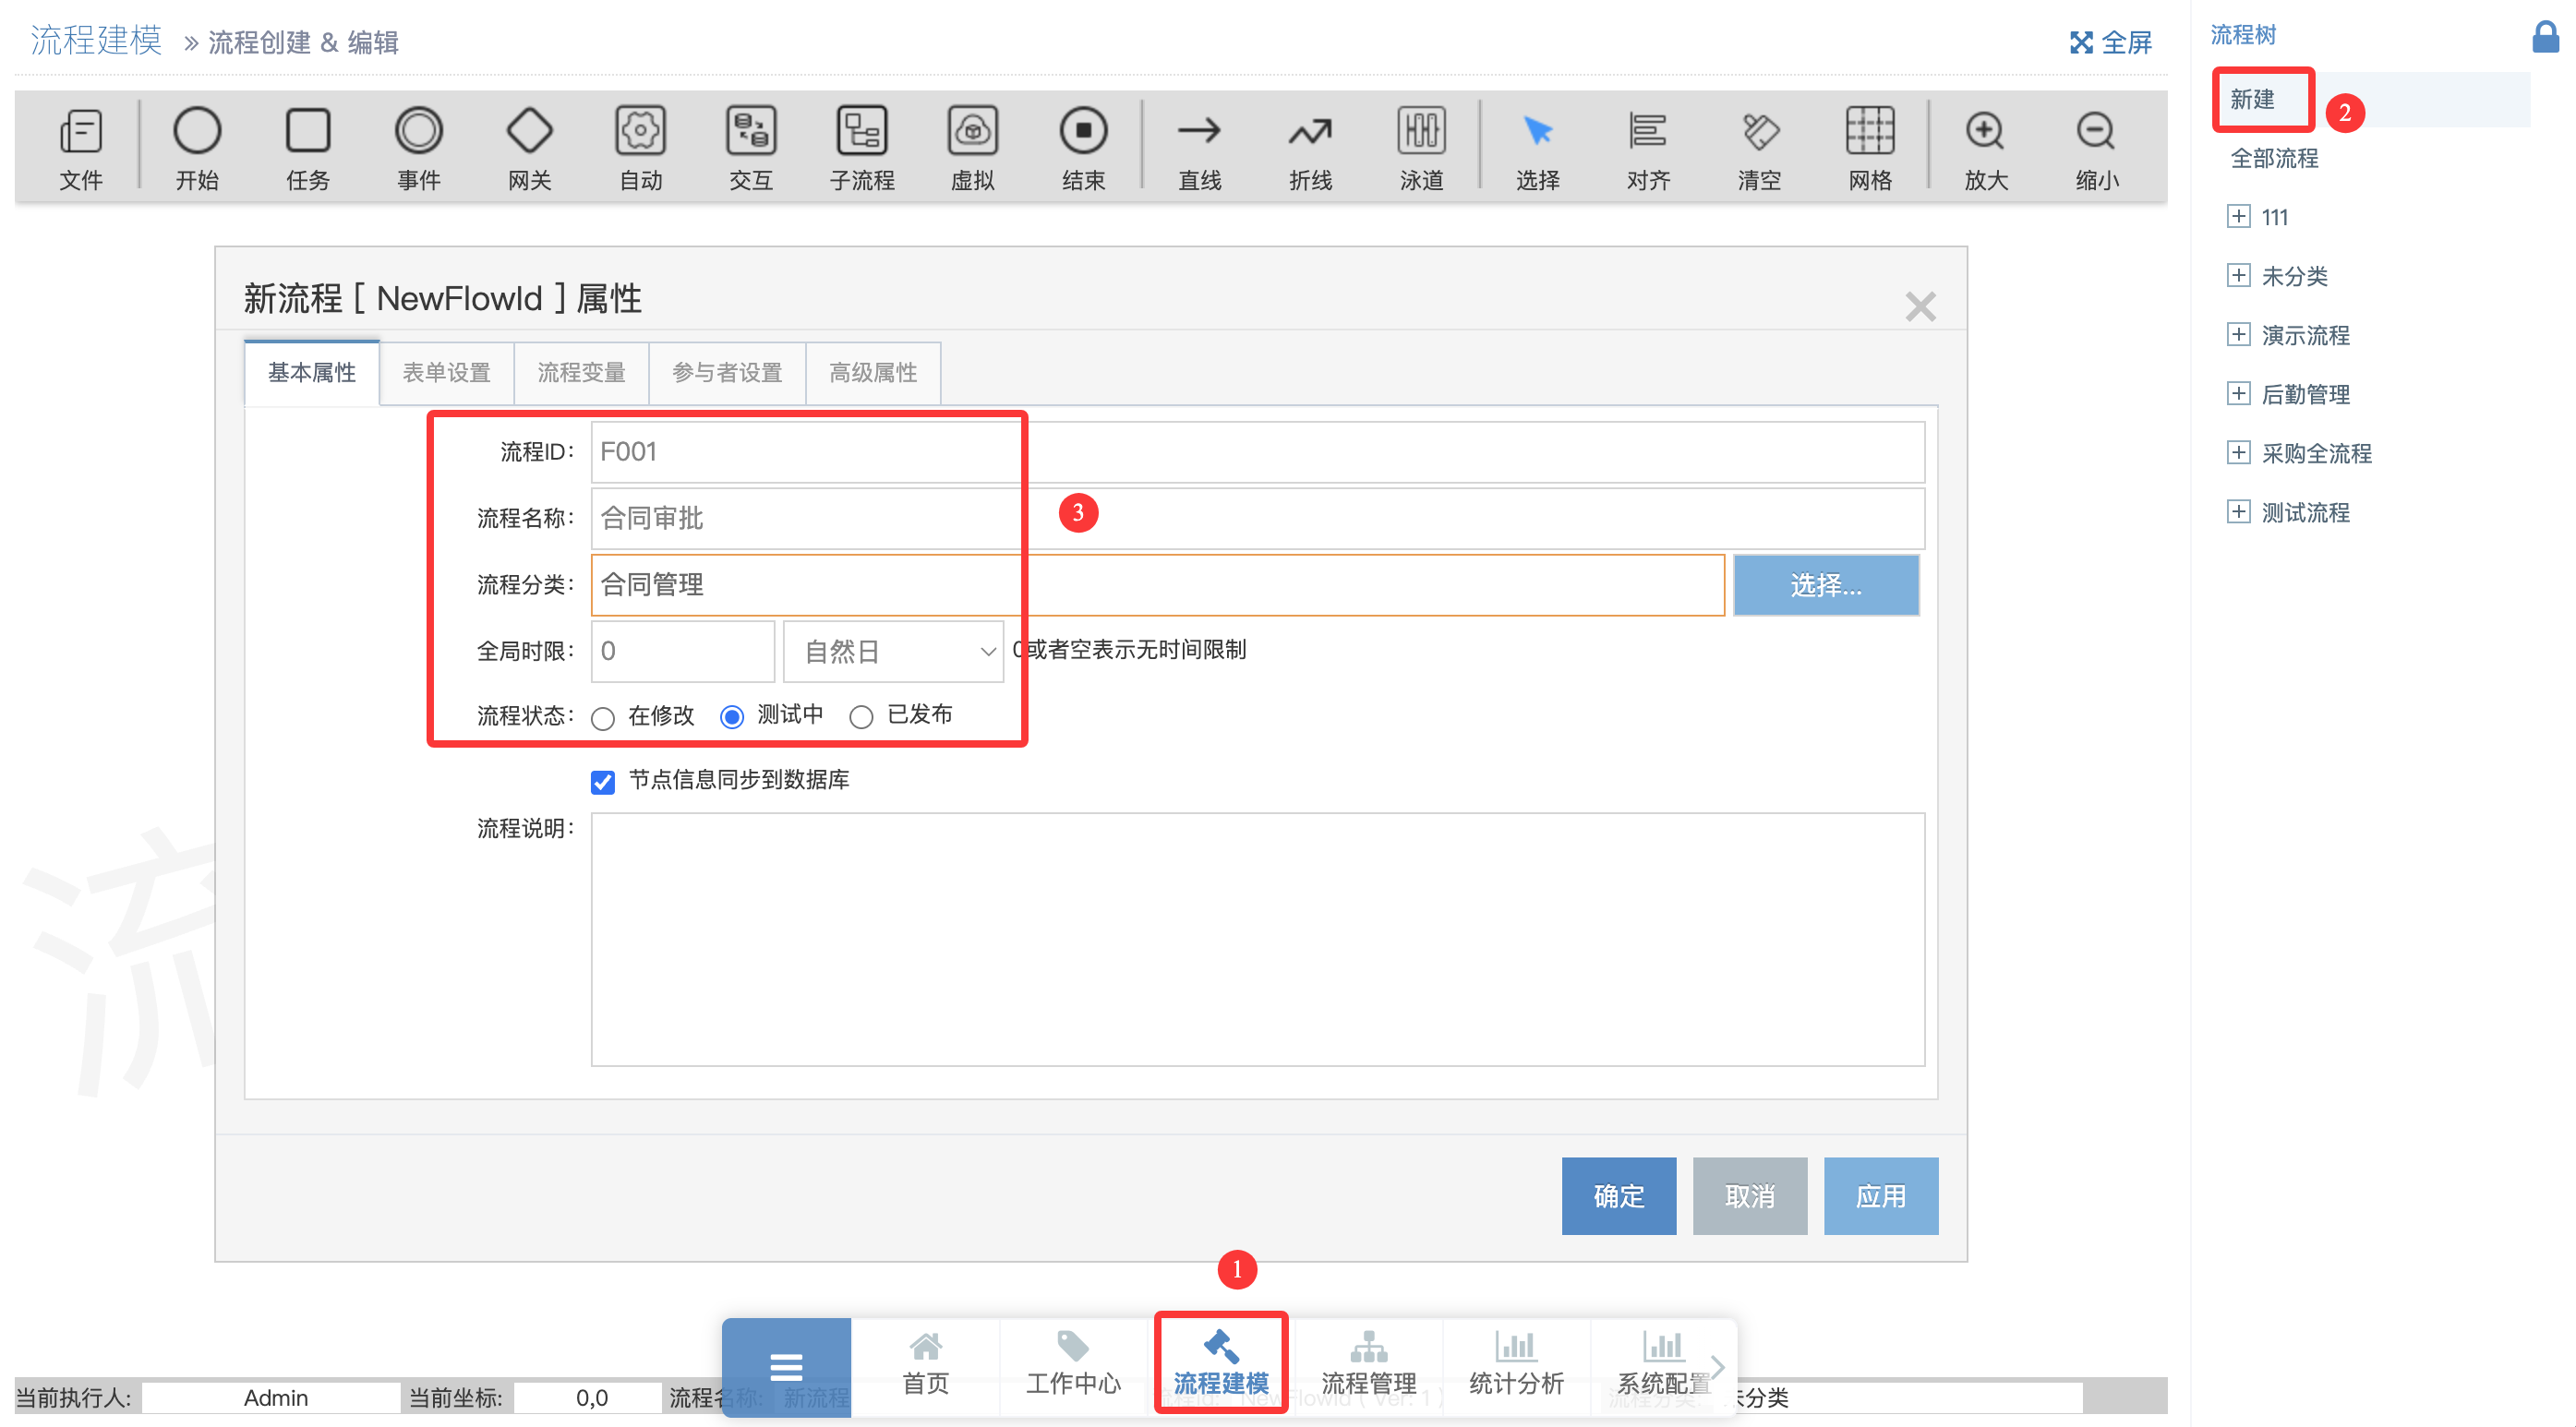Choose the 折线 polyline connector
This screenshot has height=1427, width=2576.
tap(1311, 150)
